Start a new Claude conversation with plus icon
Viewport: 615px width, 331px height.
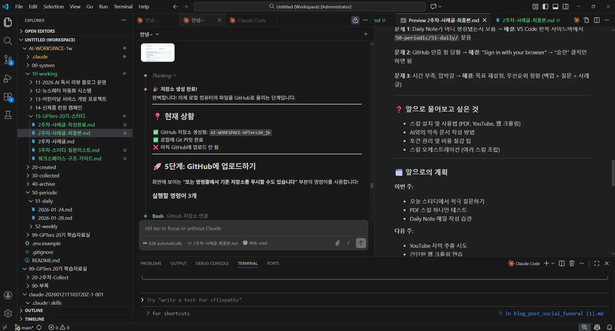[366, 34]
